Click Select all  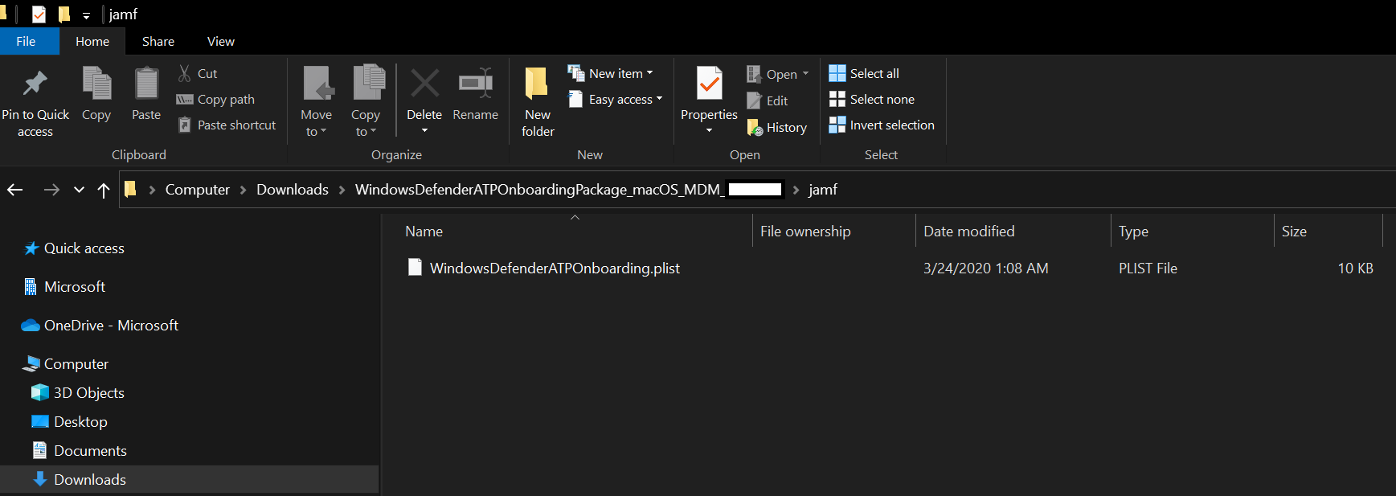[864, 73]
